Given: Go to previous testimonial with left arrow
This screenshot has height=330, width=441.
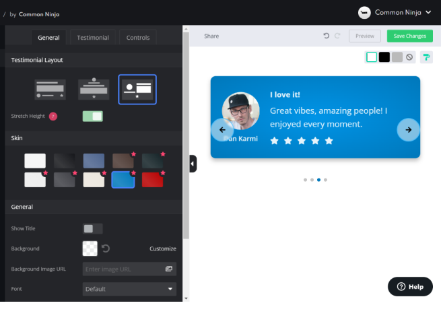Looking at the screenshot, I should (222, 130).
